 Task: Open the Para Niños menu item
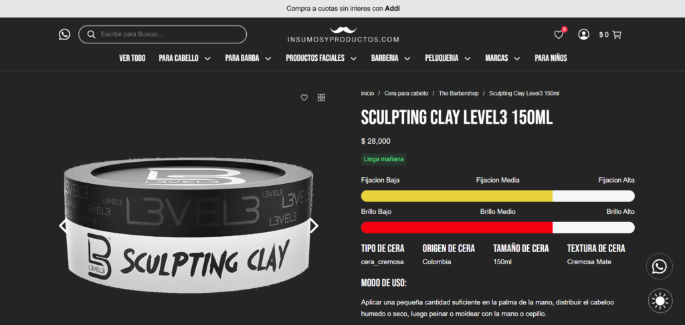pos(551,58)
